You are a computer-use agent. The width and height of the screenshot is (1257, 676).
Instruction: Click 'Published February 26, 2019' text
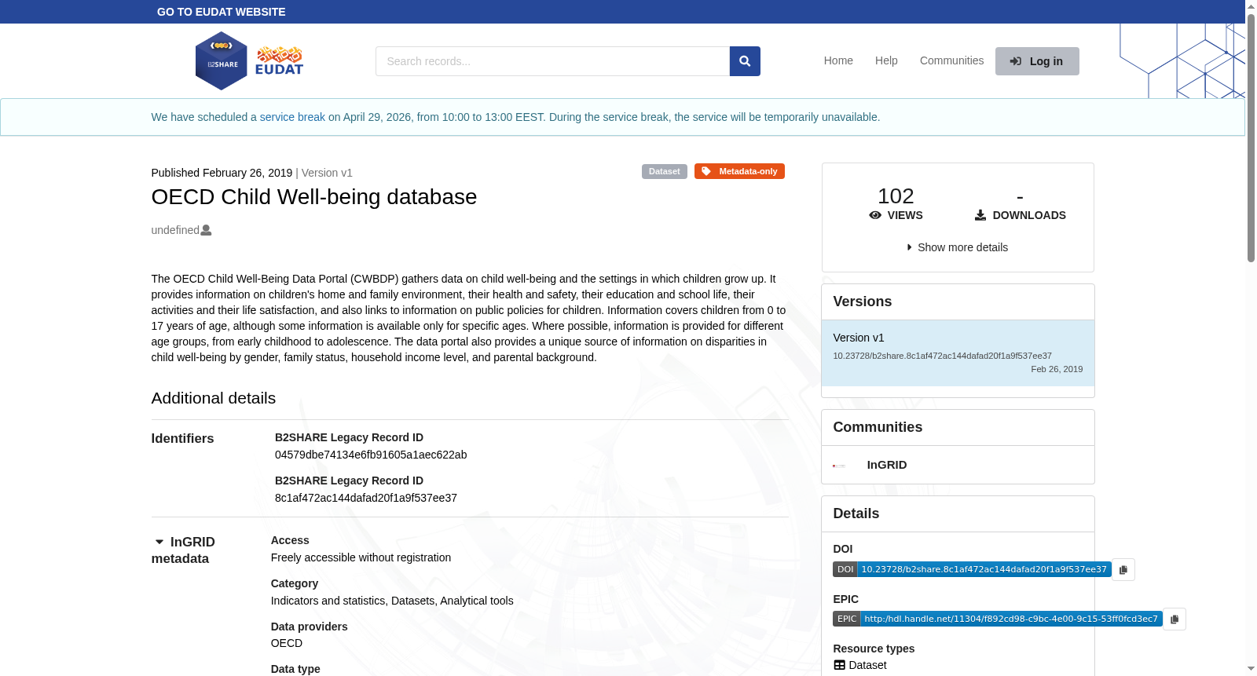(222, 173)
